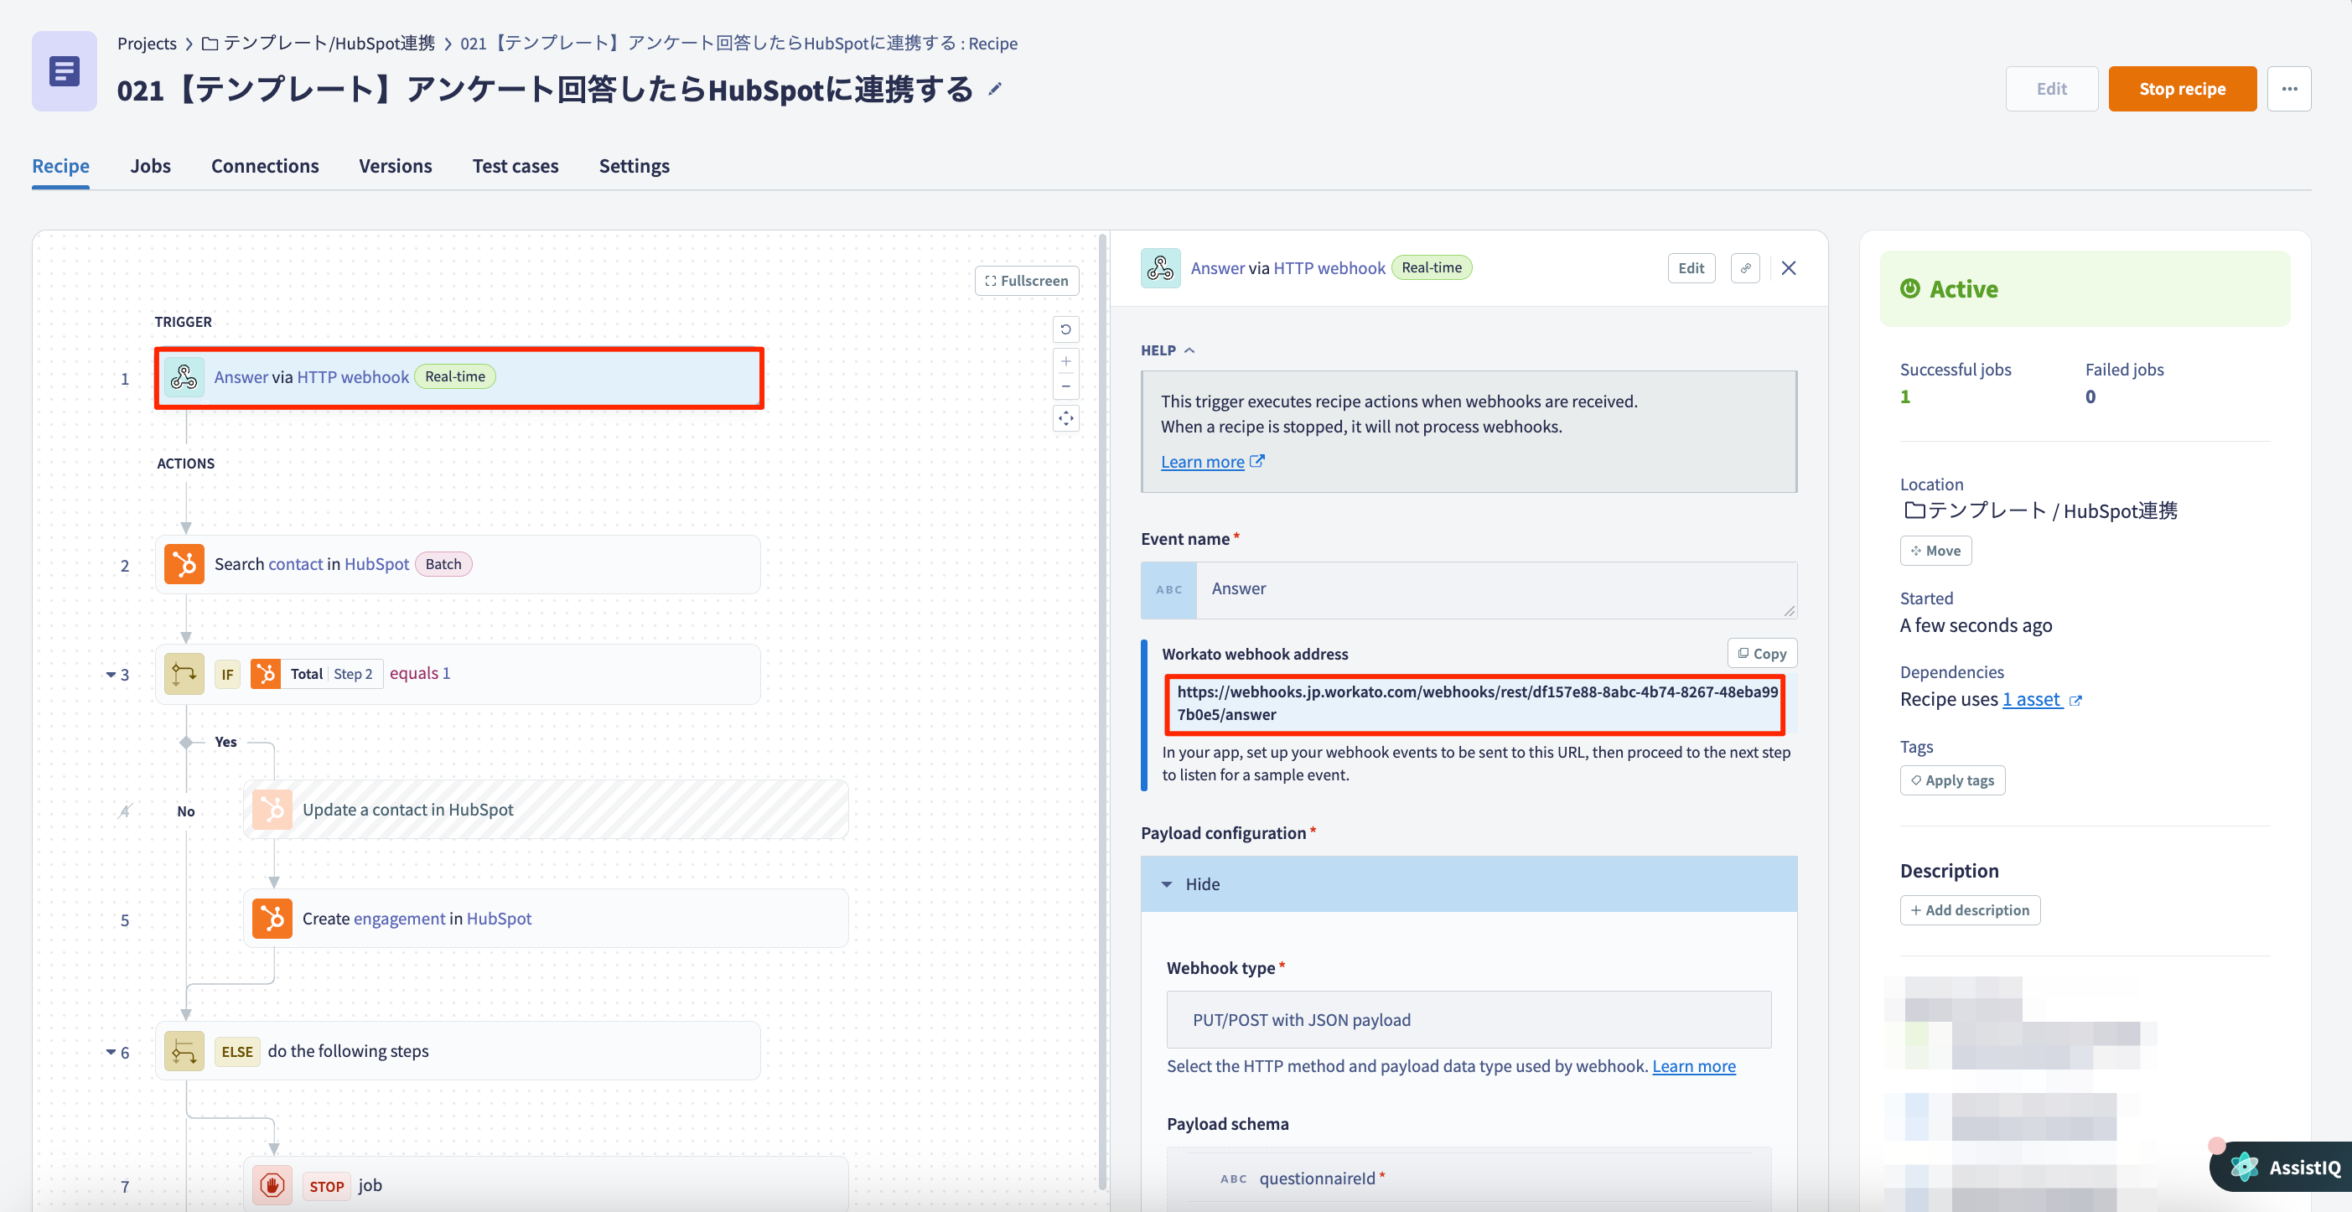Switch to the Recipe tab
2352x1212 pixels.
point(60,165)
